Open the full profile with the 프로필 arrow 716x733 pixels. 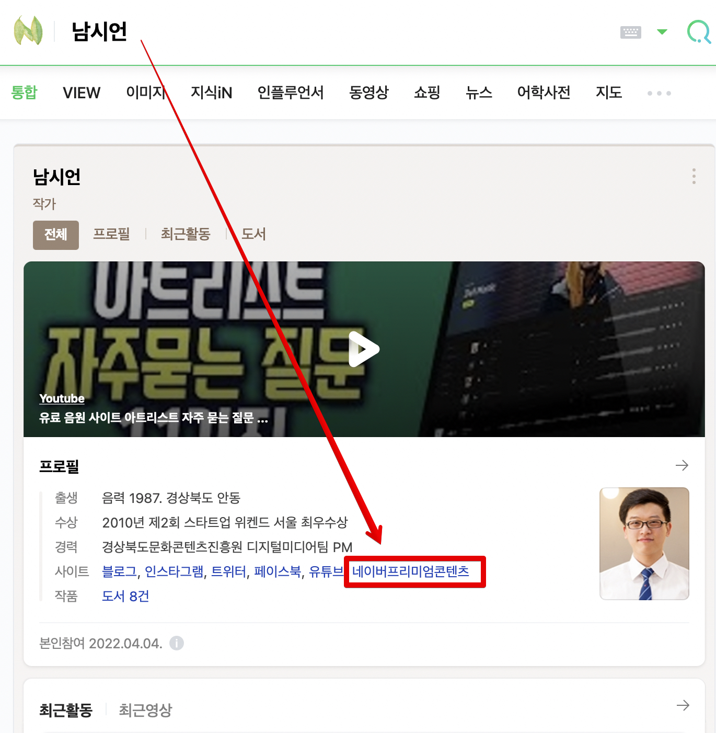[x=682, y=465]
